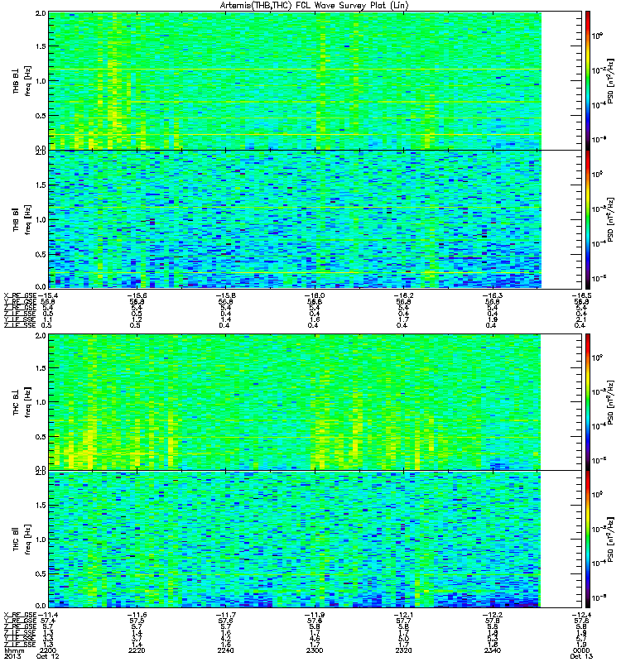Click the THC X_RE_GSE value "-12.4"
The image size is (621, 662).
coord(582,615)
